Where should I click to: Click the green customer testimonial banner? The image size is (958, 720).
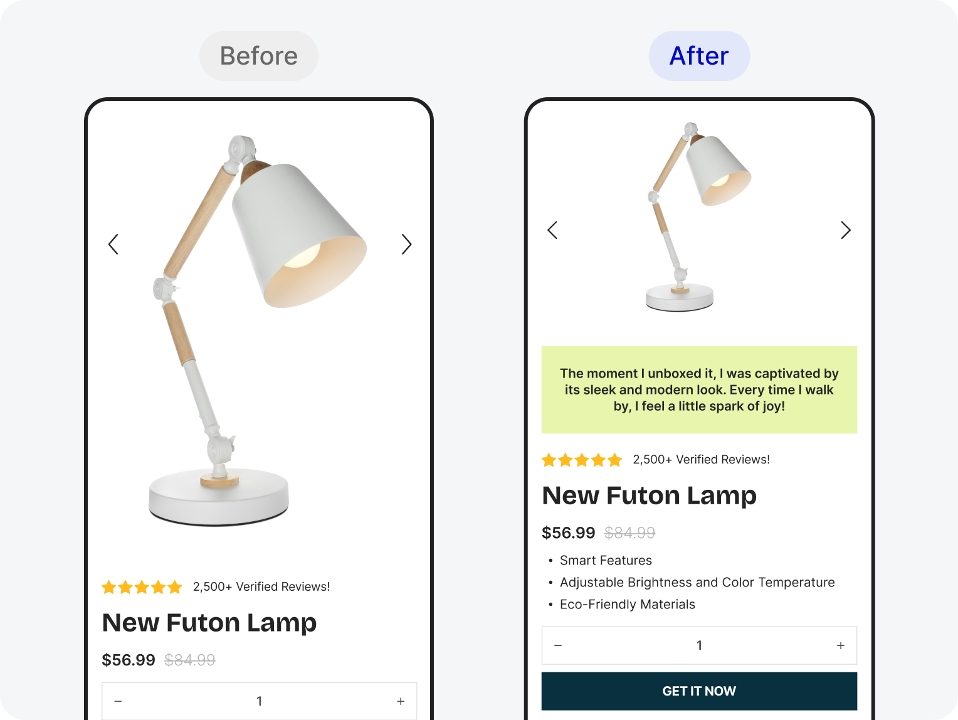coord(699,389)
